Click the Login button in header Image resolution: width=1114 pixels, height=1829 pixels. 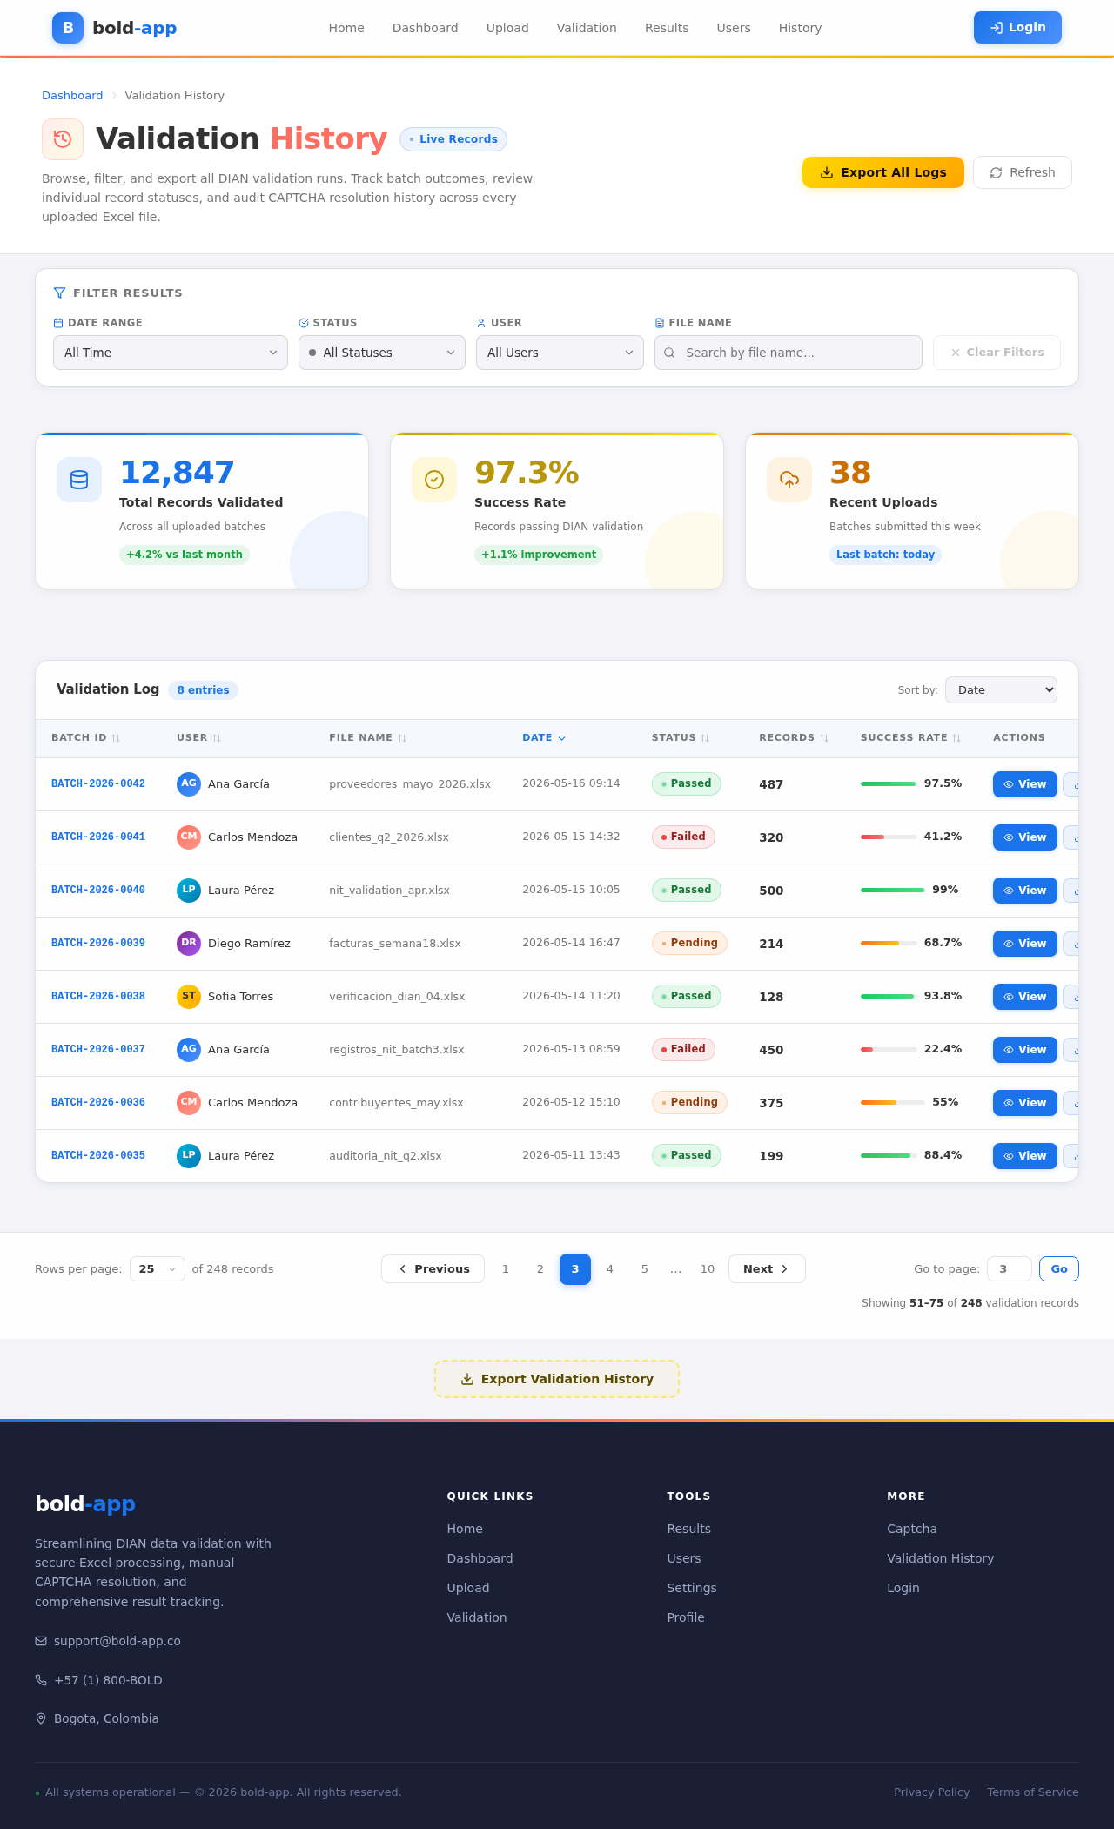point(1017,27)
